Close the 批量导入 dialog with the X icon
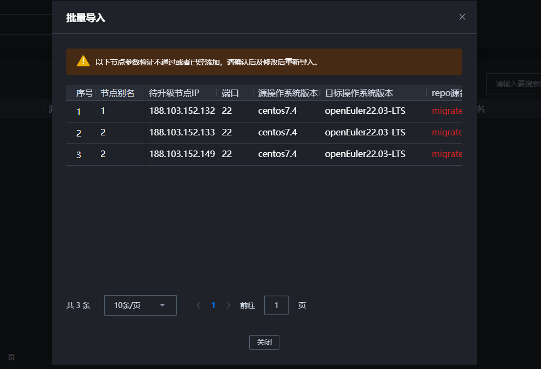Image resolution: width=541 pixels, height=369 pixels. tap(462, 17)
